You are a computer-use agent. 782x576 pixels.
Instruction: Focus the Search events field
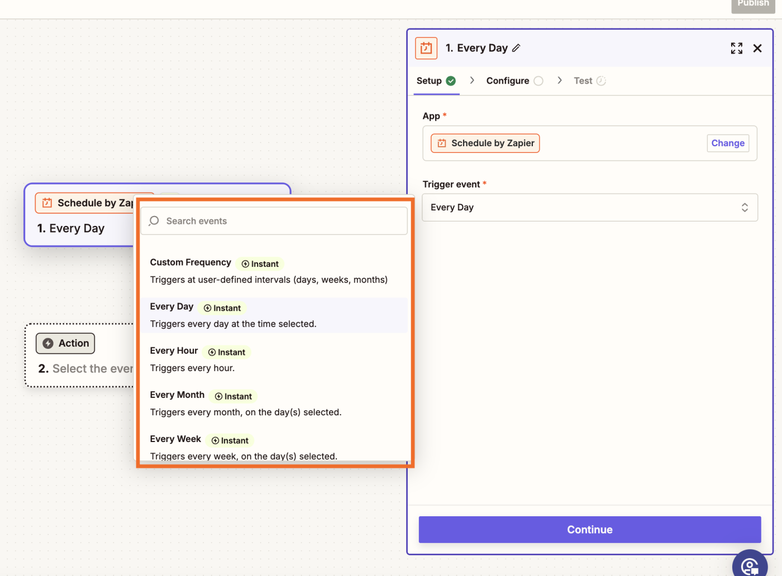click(274, 221)
